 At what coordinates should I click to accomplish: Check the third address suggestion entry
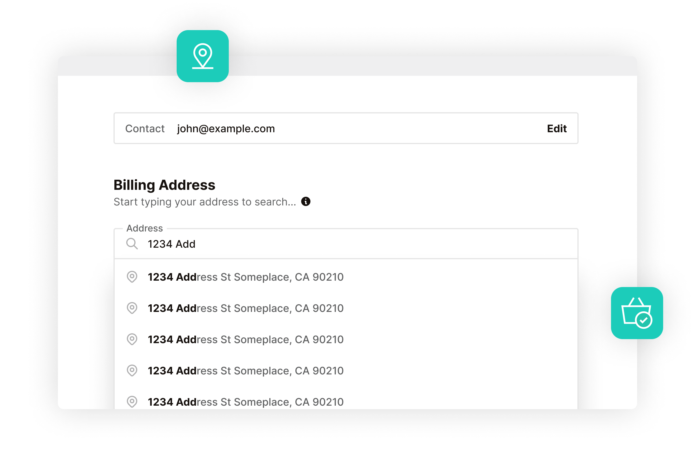pyautogui.click(x=245, y=339)
